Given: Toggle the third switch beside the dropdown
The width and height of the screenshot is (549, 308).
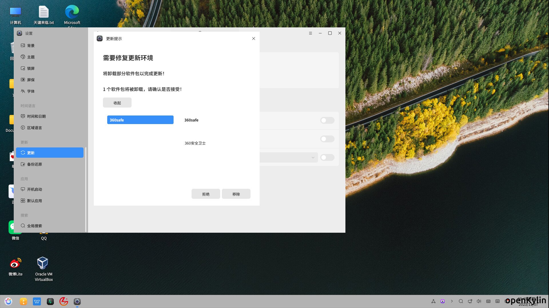Looking at the screenshot, I should click(x=327, y=157).
